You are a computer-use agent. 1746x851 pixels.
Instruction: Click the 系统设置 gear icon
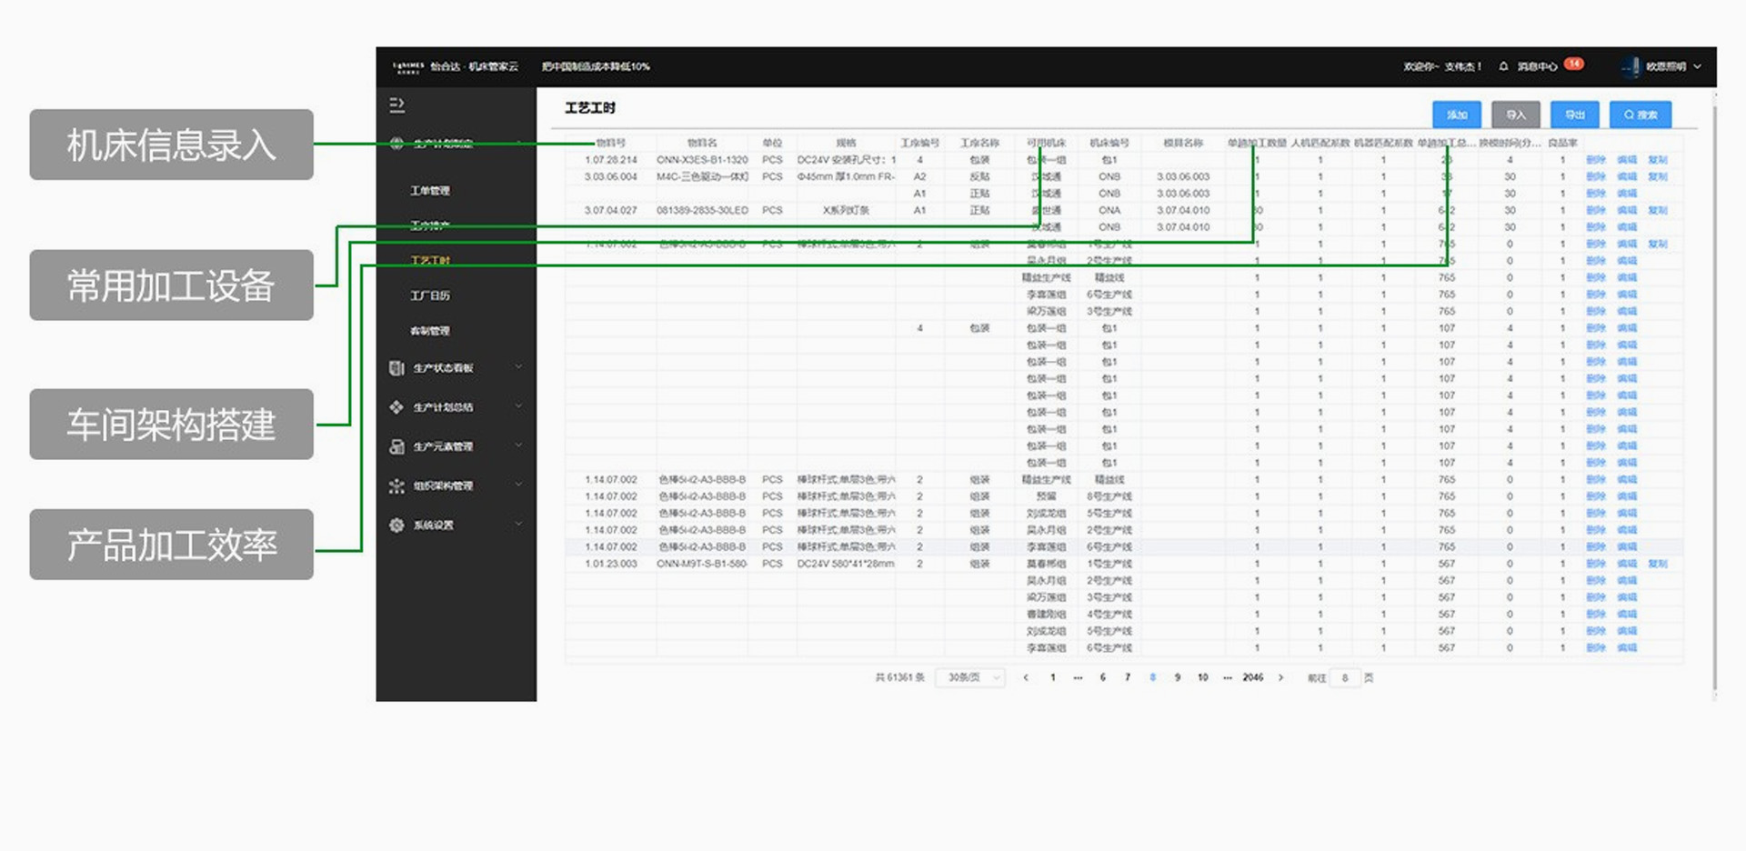396,526
